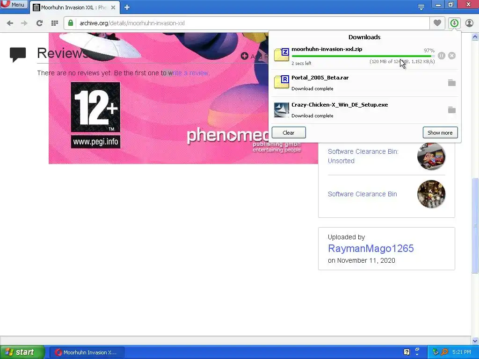
Task: Show Crazy-Chicken-X_Win_DE_Setup.exe in folder
Action: pyautogui.click(x=451, y=110)
